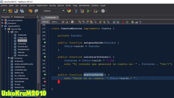Screen dimensions: 174x98
Task: Open the Reestructurar menu
Action: [x=42, y=5]
